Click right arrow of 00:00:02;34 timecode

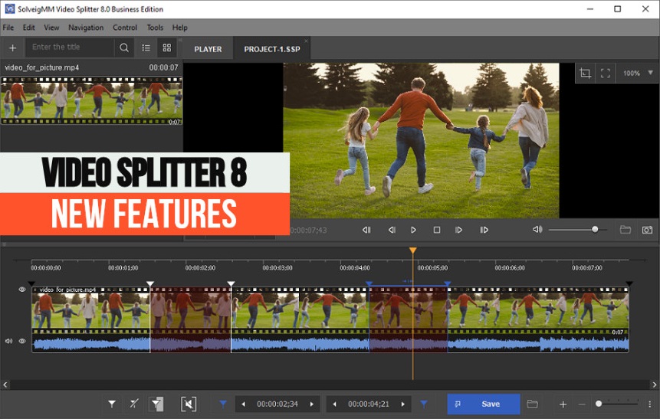311,404
